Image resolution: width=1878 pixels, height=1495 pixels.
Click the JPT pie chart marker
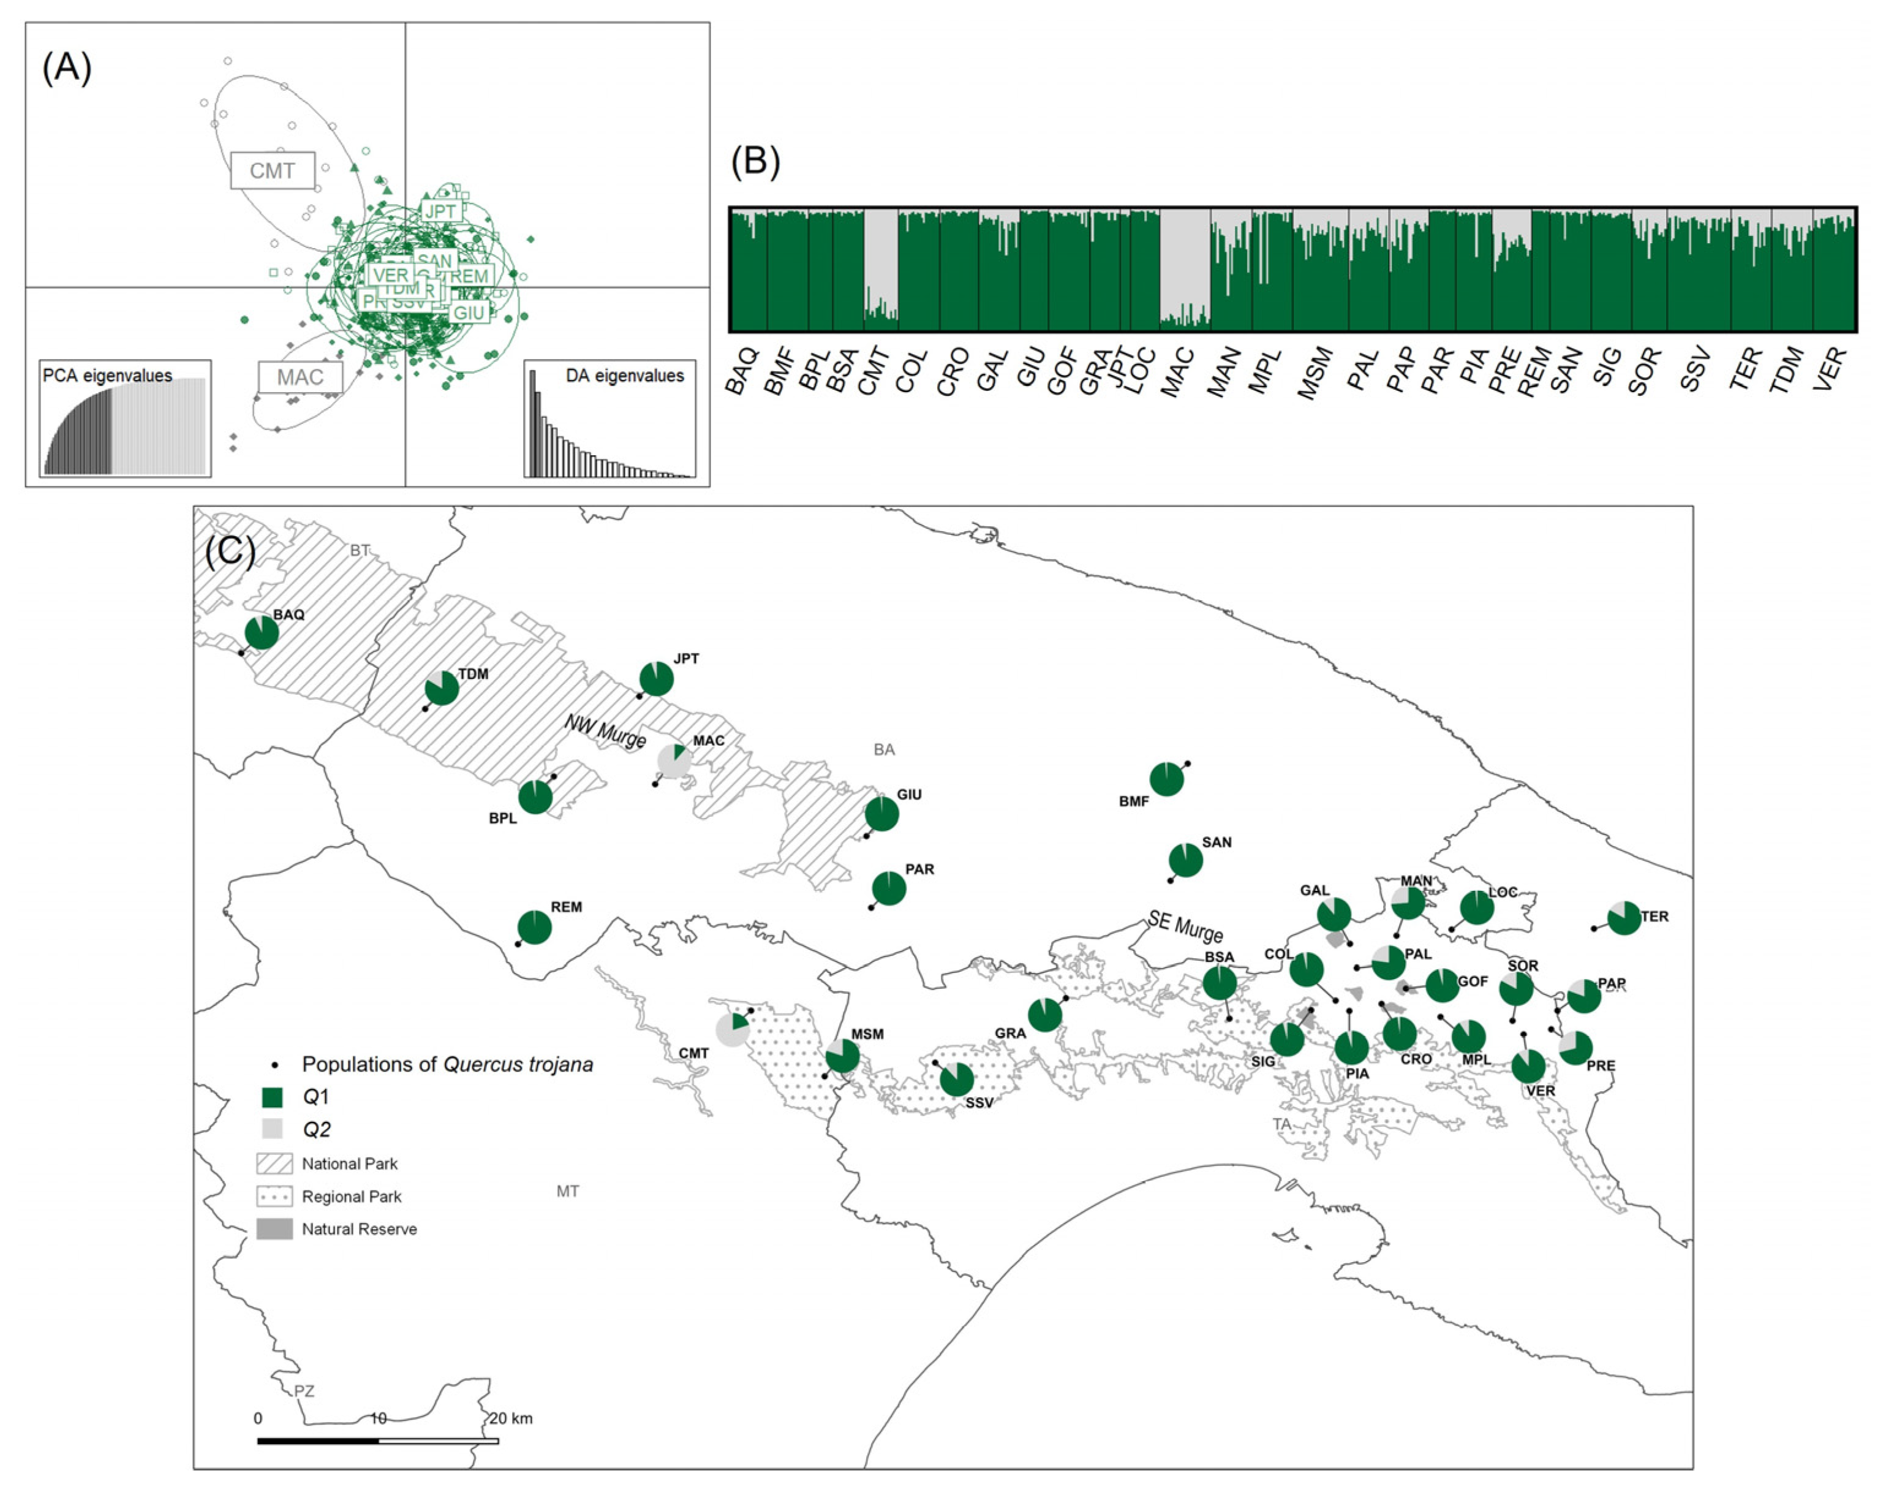click(x=656, y=679)
